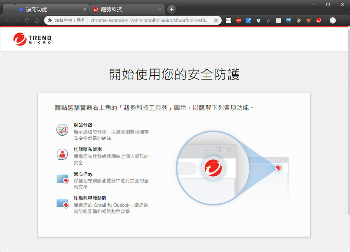Close the 趨勢科技 tab
Viewport: 350px width, 252px height.
[159, 9]
